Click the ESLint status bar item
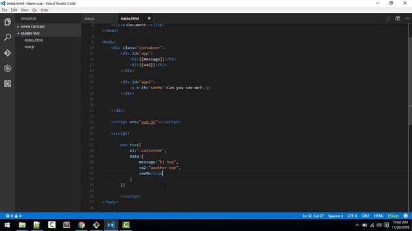Screen dimensions: 412x231 [393, 216]
